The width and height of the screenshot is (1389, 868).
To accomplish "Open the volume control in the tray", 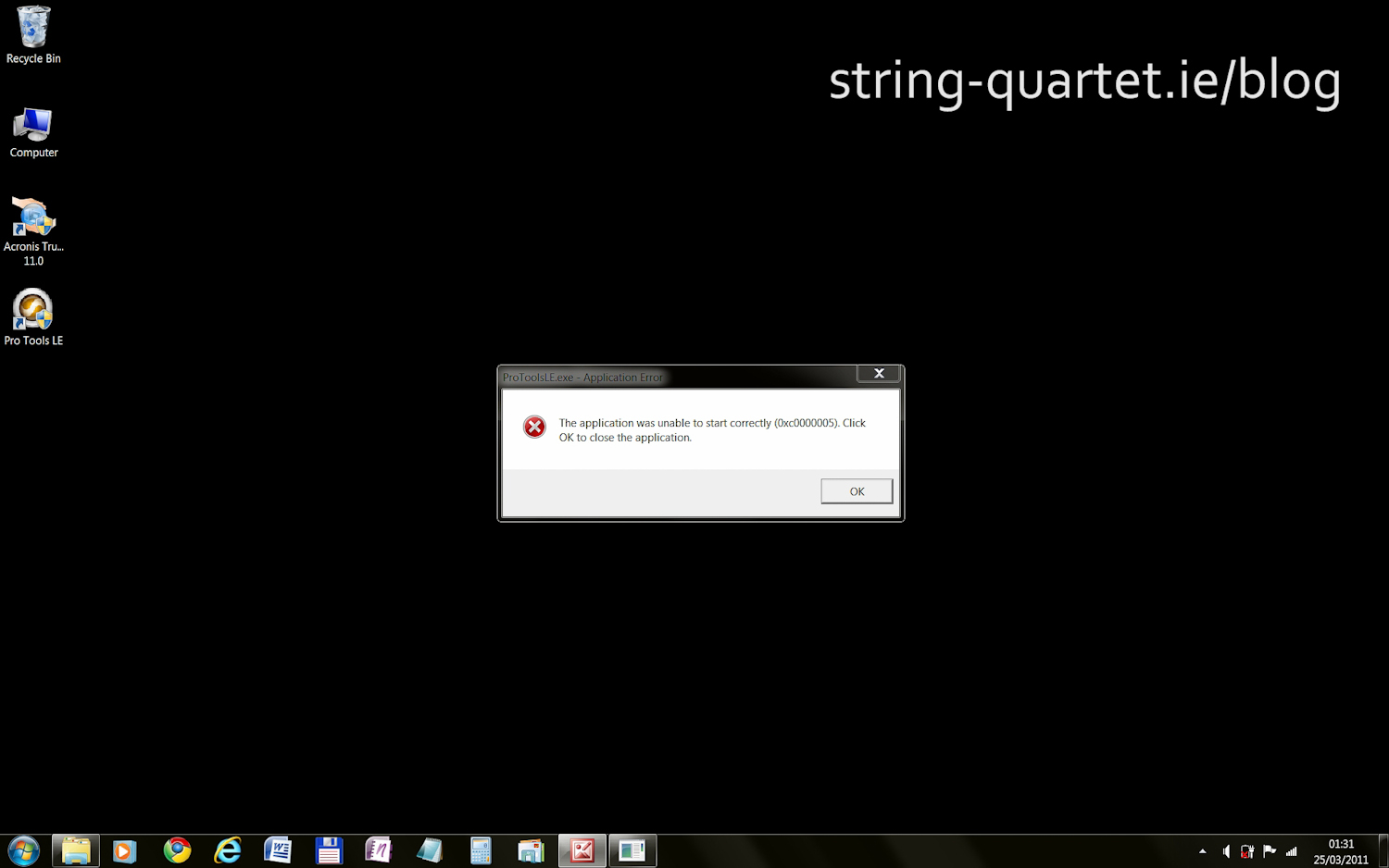I will point(1226,851).
